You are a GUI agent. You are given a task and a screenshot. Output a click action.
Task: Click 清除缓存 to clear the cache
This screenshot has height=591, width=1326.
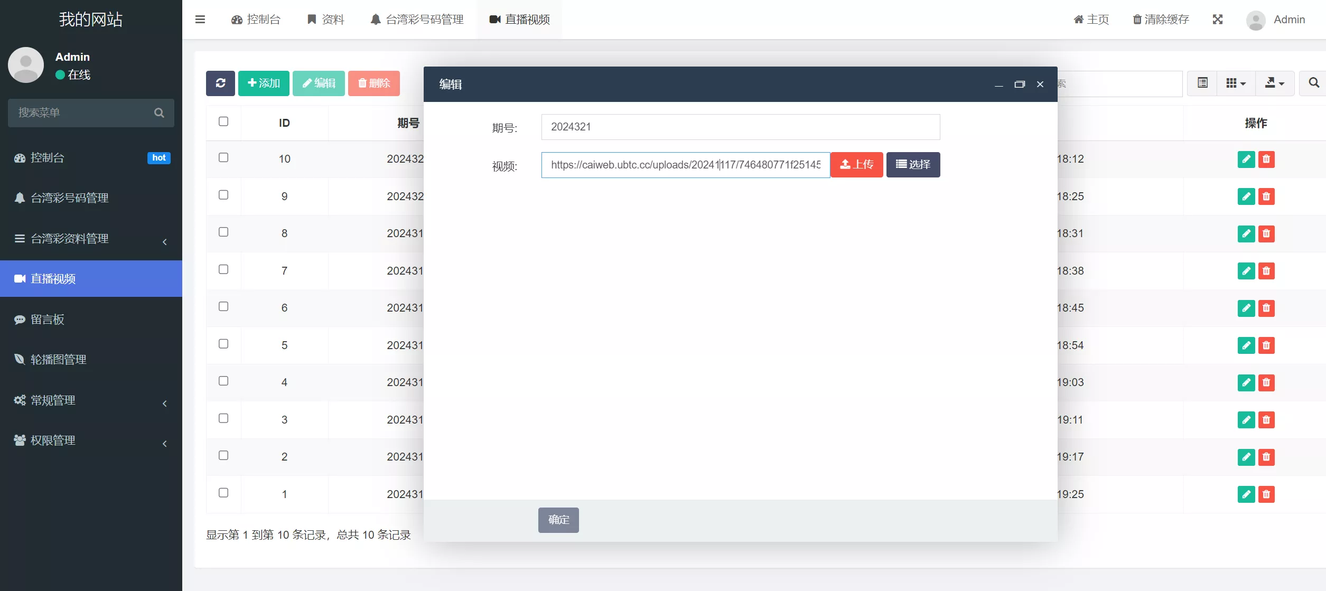click(1159, 19)
